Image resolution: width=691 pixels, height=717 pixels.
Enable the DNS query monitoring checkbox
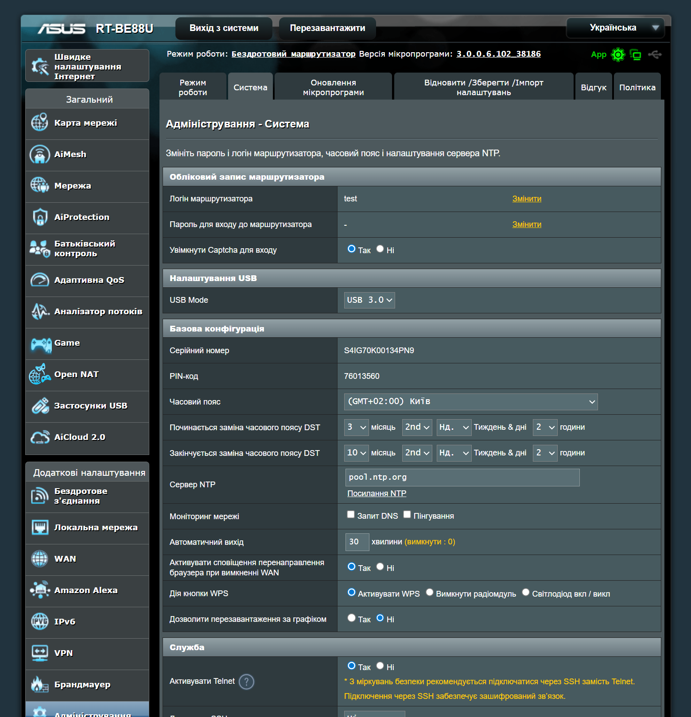(351, 514)
